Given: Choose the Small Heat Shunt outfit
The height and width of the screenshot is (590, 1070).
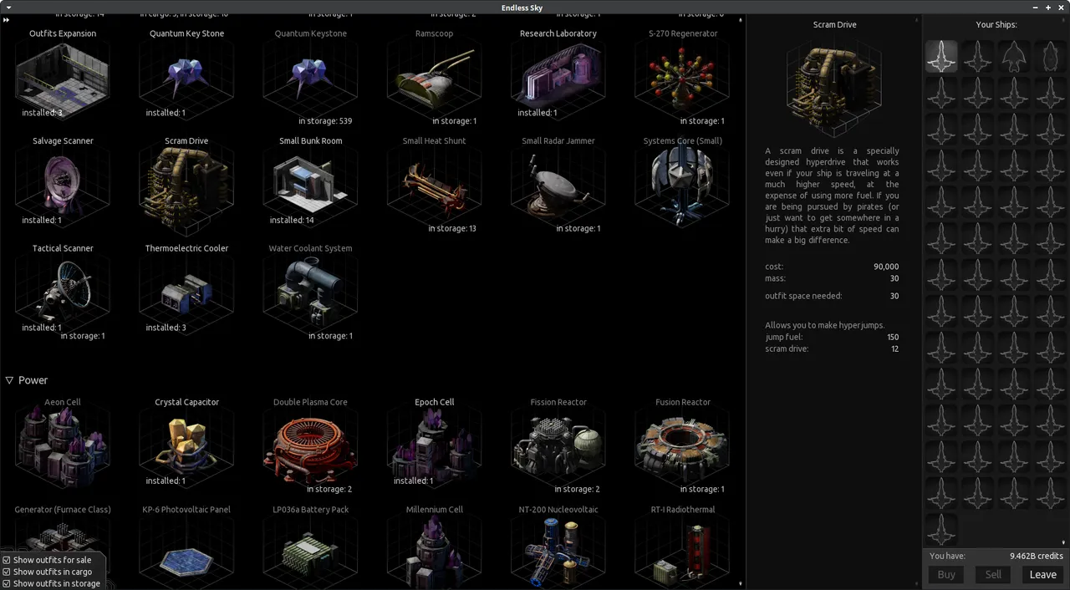Looking at the screenshot, I should point(434,186).
